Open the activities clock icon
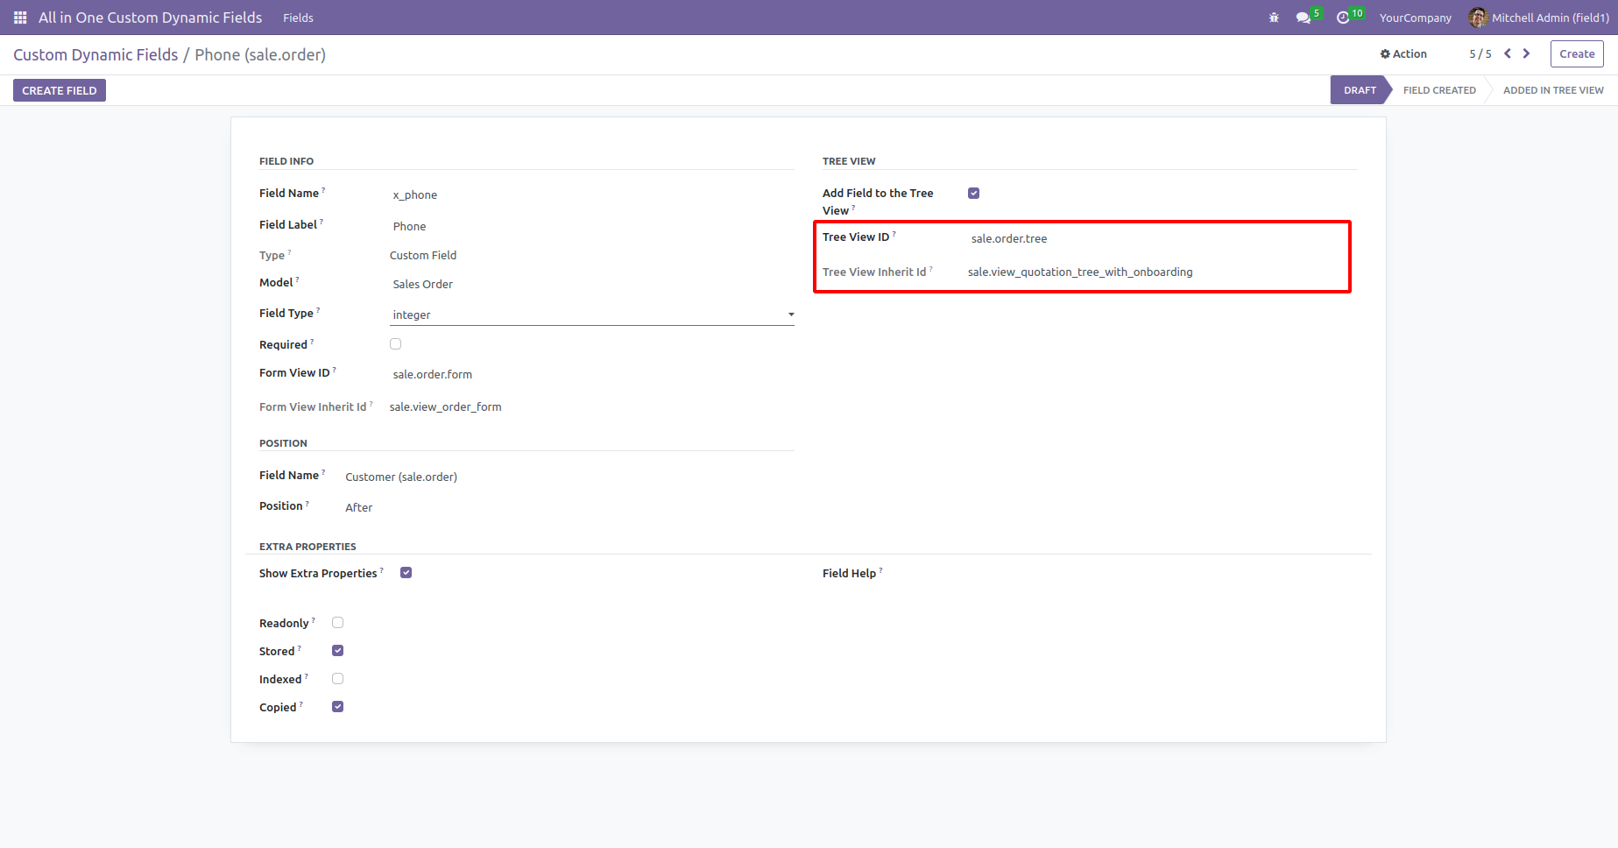This screenshot has height=848, width=1618. pyautogui.click(x=1343, y=18)
